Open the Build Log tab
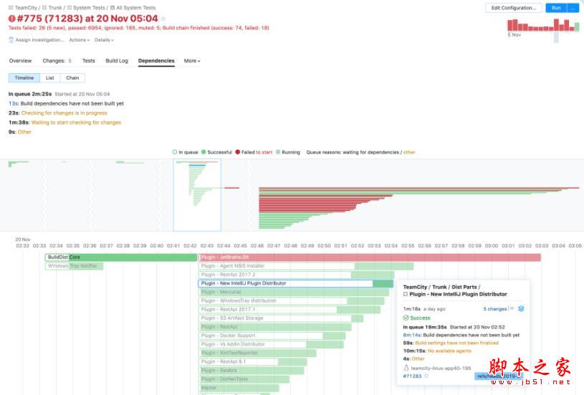Viewport: 584px width, 395px height. pyautogui.click(x=117, y=61)
